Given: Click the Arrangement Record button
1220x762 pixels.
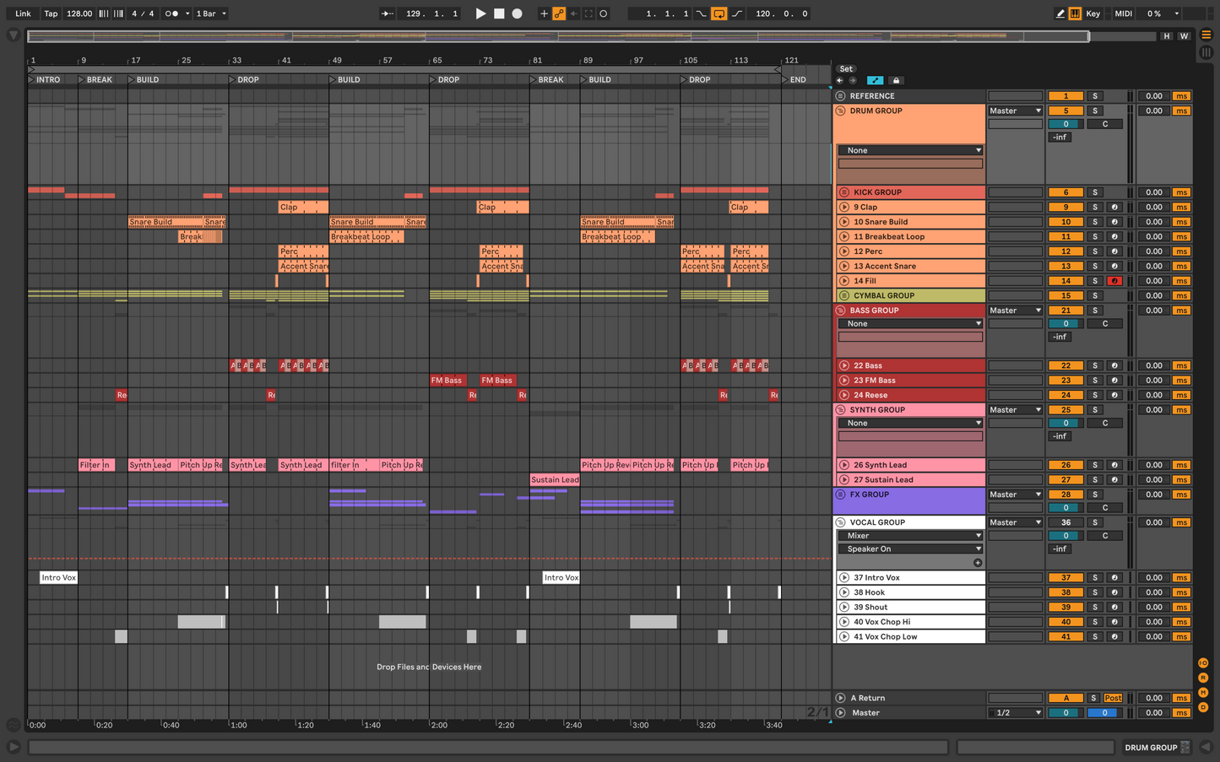Looking at the screenshot, I should click(517, 14).
